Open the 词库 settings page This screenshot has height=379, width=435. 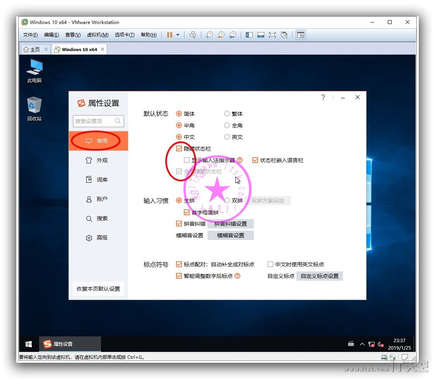(98, 180)
